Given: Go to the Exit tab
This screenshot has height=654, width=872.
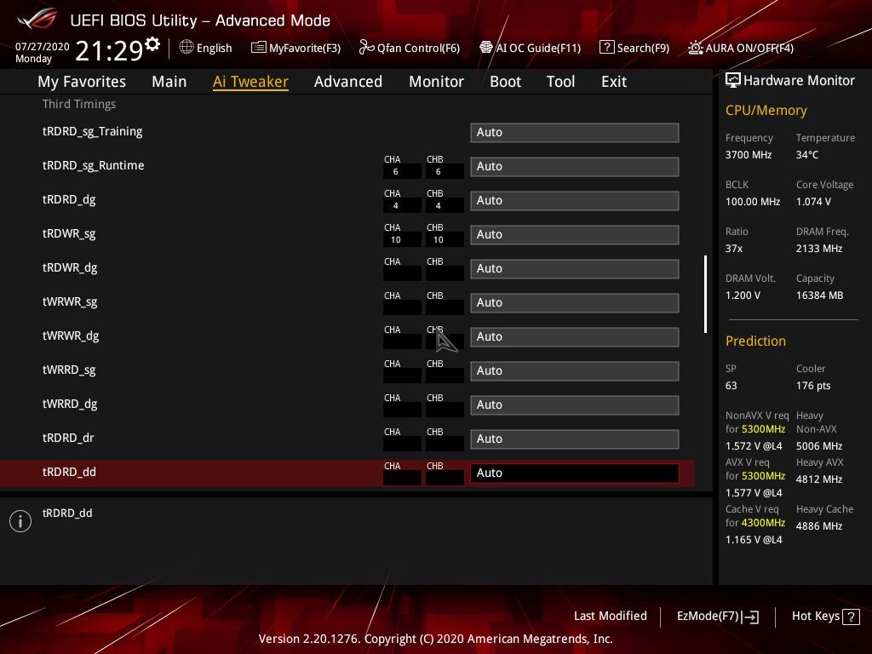Looking at the screenshot, I should coord(614,82).
